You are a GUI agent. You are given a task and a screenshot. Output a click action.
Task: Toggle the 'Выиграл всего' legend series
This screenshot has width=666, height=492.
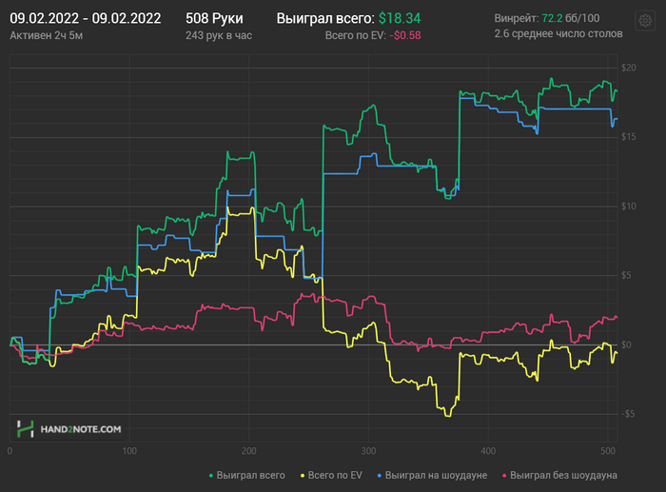[246, 475]
